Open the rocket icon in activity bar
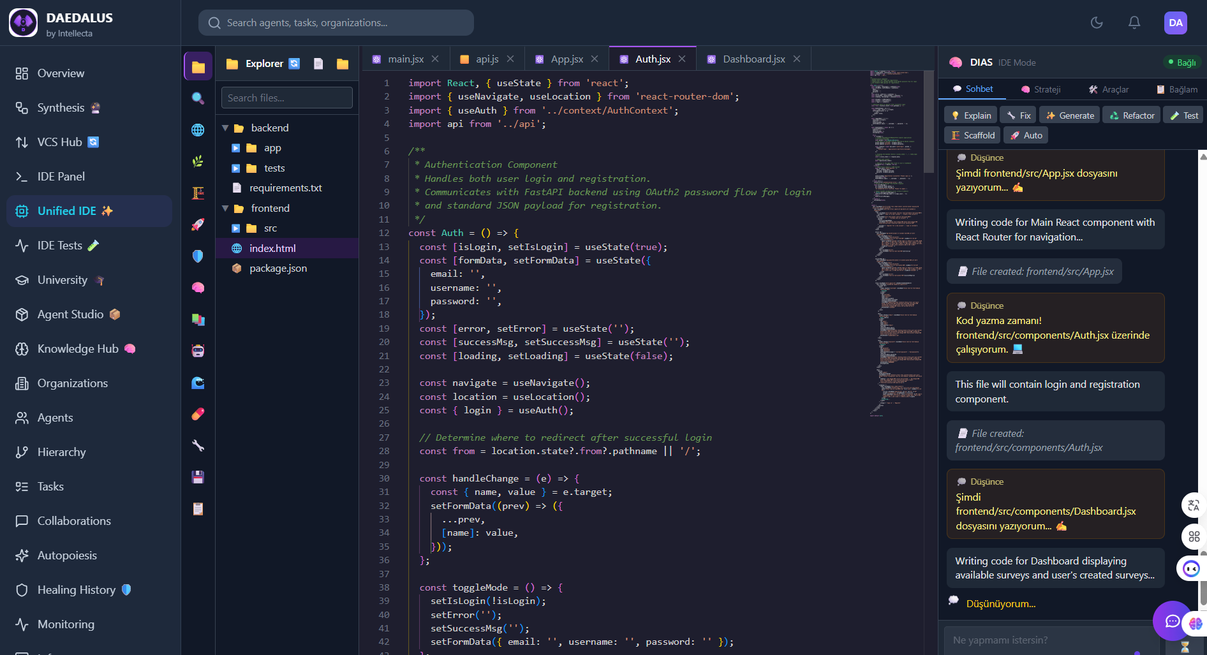This screenshot has height=655, width=1207. pyautogui.click(x=198, y=224)
